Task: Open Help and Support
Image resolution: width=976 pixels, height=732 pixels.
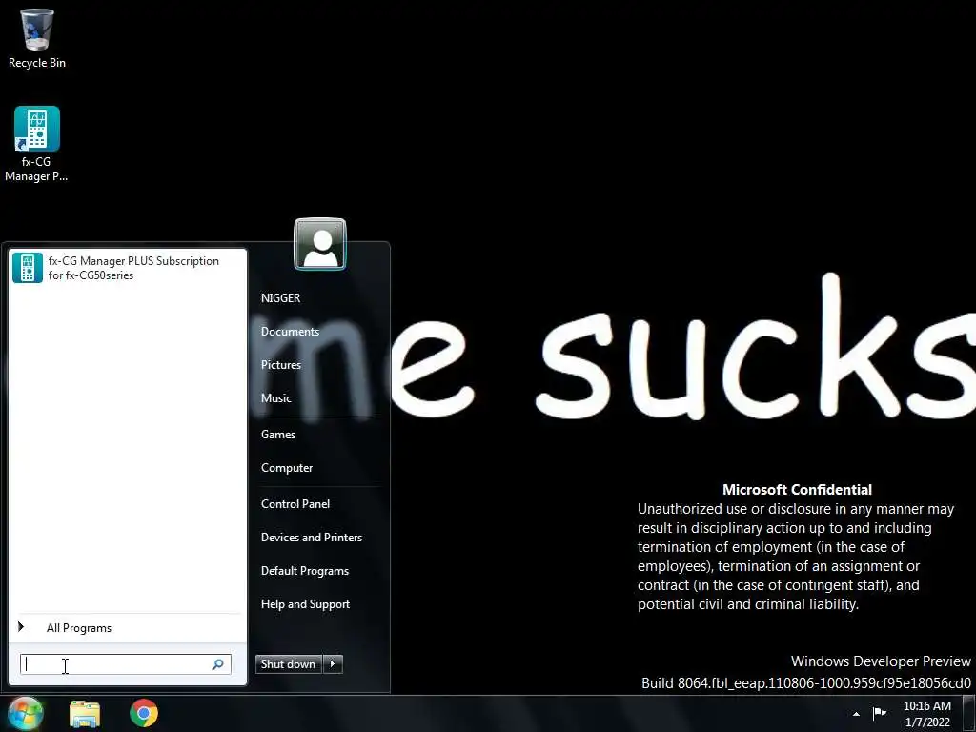Action: (306, 604)
